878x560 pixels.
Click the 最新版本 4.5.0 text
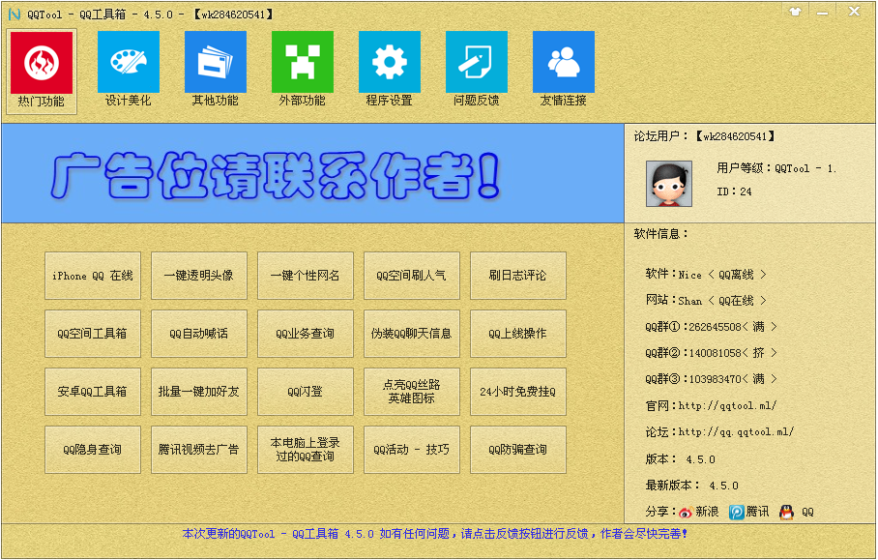(x=692, y=486)
